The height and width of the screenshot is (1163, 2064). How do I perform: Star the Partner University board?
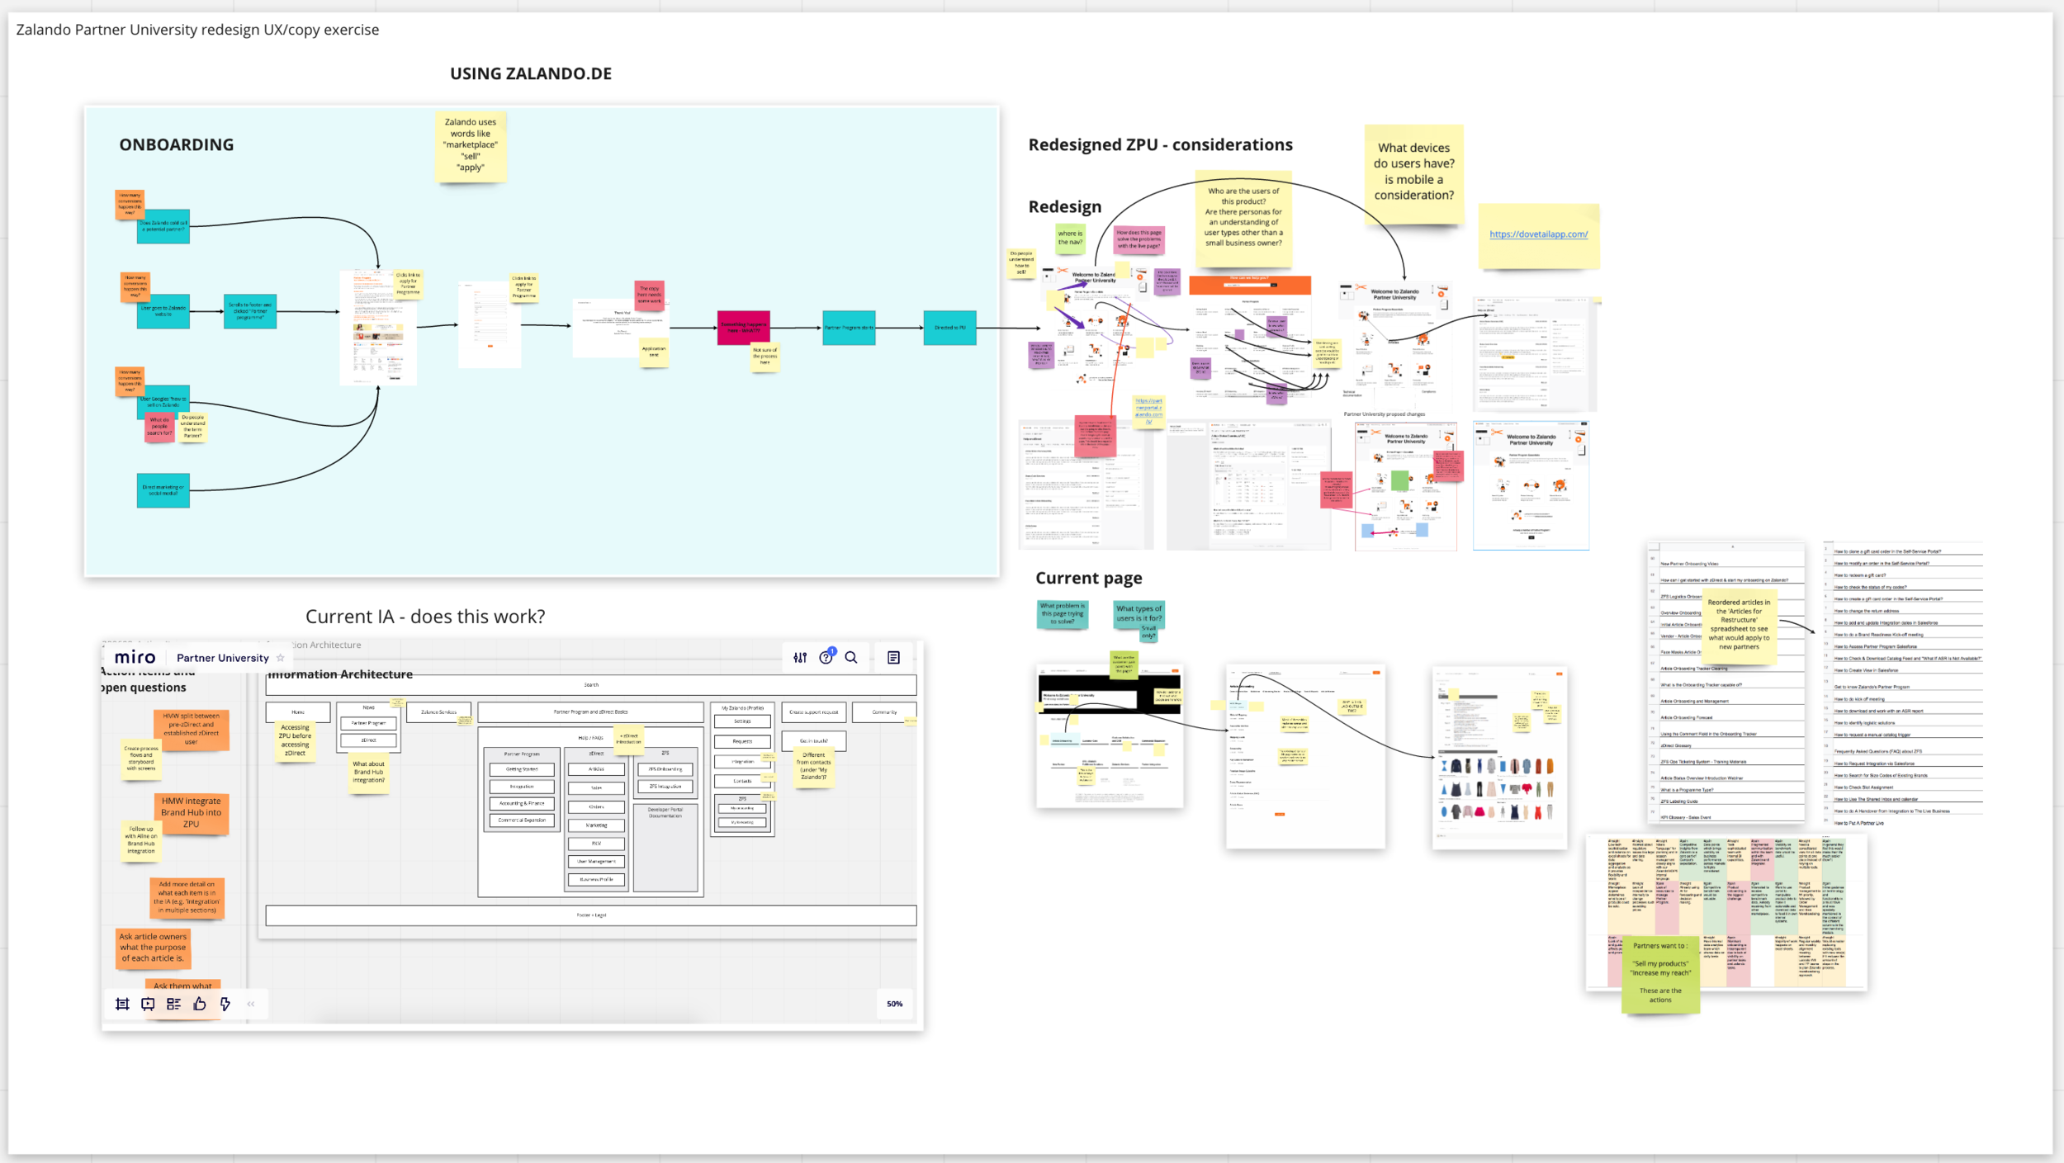coord(281,658)
